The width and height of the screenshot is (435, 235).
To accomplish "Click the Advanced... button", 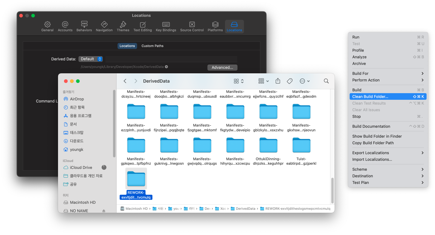I will pyautogui.click(x=222, y=67).
